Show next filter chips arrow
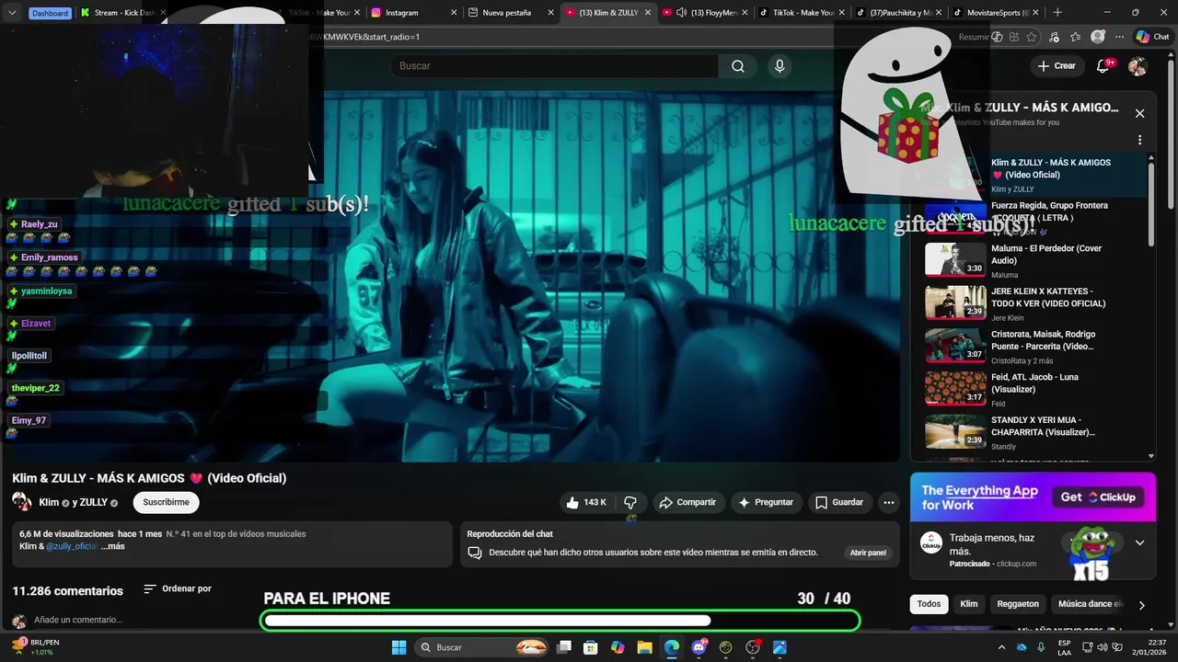This screenshot has height=662, width=1178. pyautogui.click(x=1141, y=605)
